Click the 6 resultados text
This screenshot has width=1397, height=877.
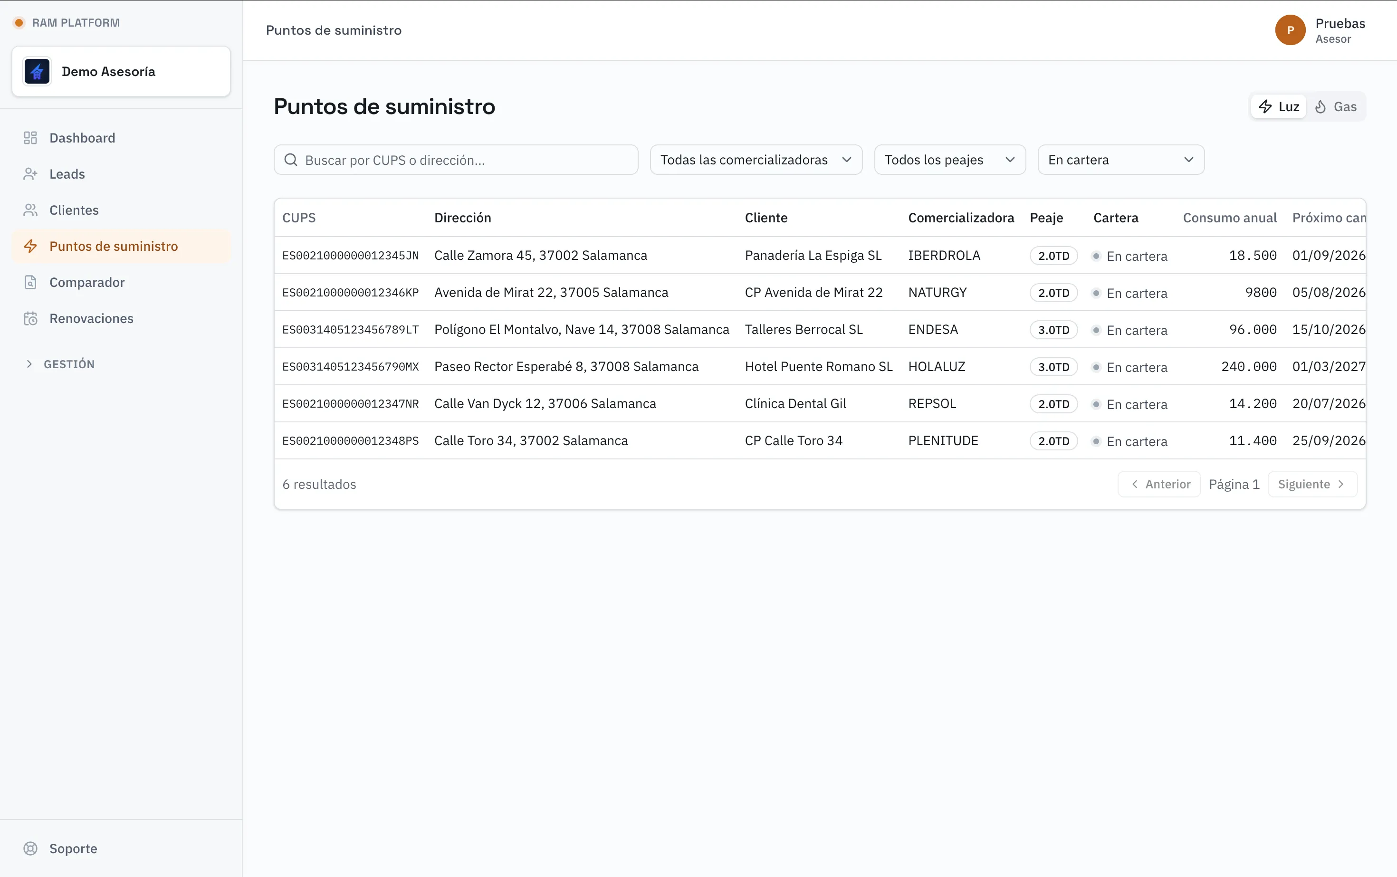pos(319,484)
